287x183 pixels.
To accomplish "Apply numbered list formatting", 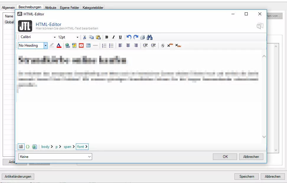I will pos(104,45).
